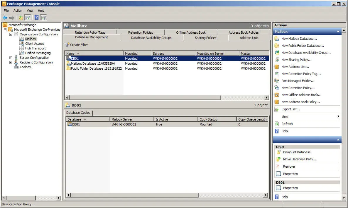Open the Help menu in menu bar
The image size is (348, 208).
(41, 11)
